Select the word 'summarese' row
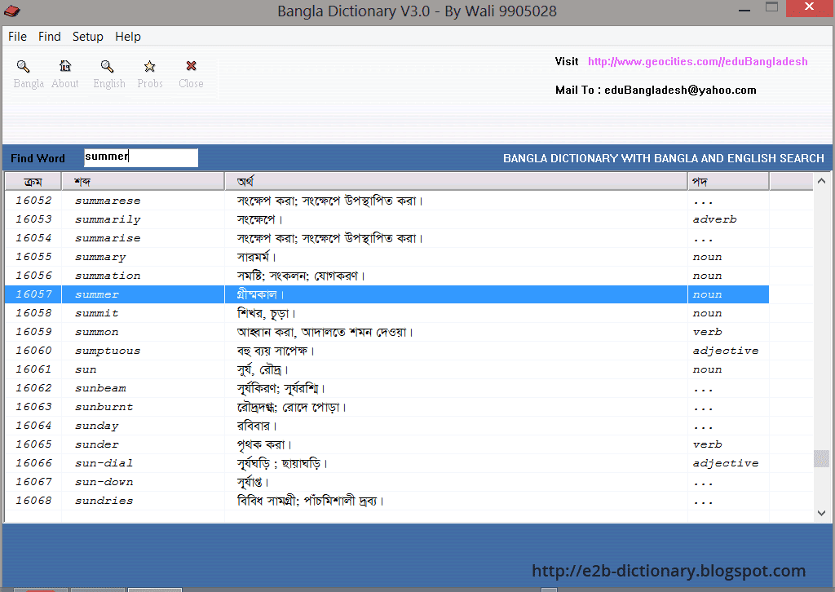The image size is (835, 592). click(387, 201)
